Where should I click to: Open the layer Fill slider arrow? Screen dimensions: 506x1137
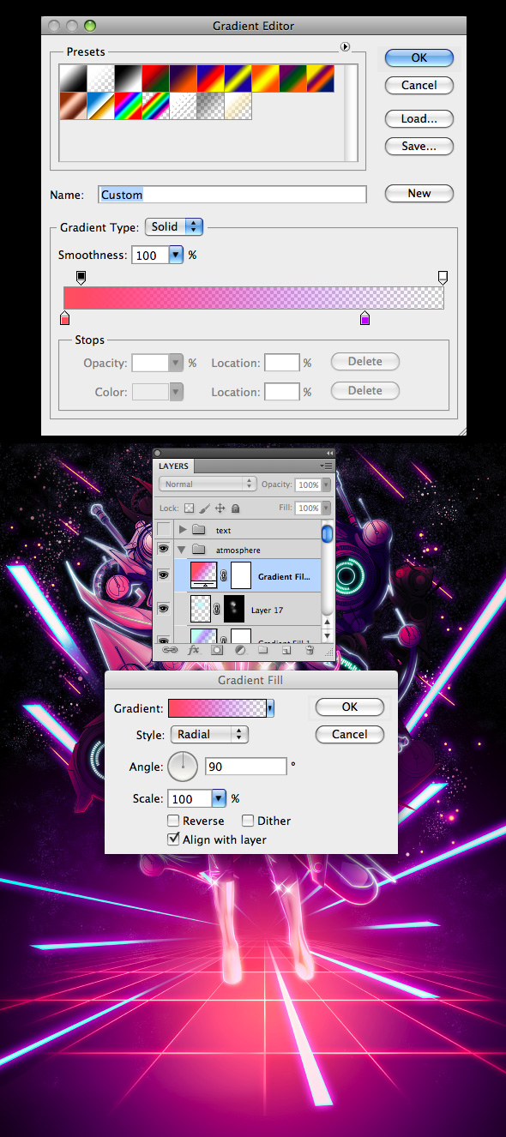tap(326, 508)
